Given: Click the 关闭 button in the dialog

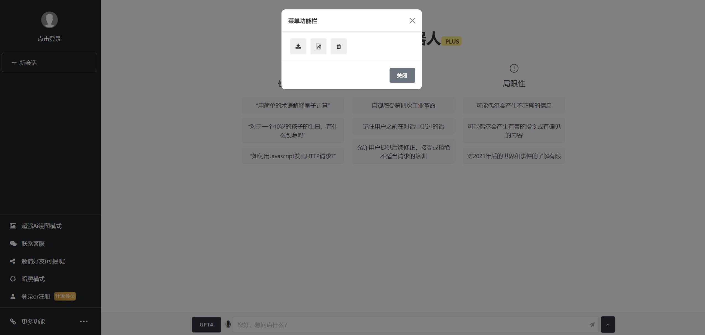Looking at the screenshot, I should (402, 75).
